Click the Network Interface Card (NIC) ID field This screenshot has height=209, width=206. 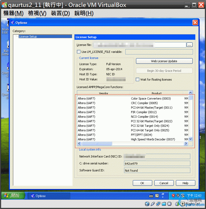157,156
